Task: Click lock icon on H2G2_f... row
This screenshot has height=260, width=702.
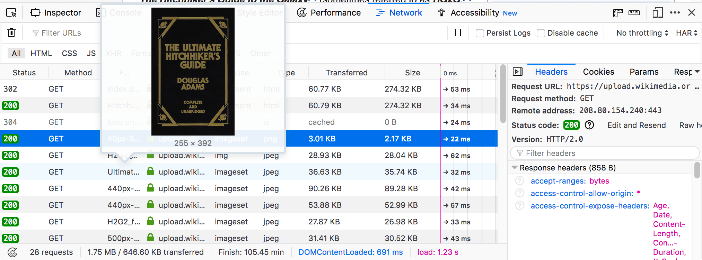Action: [150, 221]
